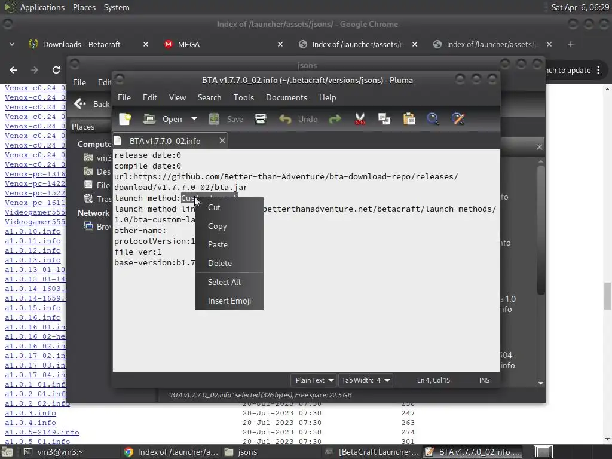This screenshot has width=612, height=459.
Task: Open a new Chrome tab with plus button
Action: [x=571, y=44]
